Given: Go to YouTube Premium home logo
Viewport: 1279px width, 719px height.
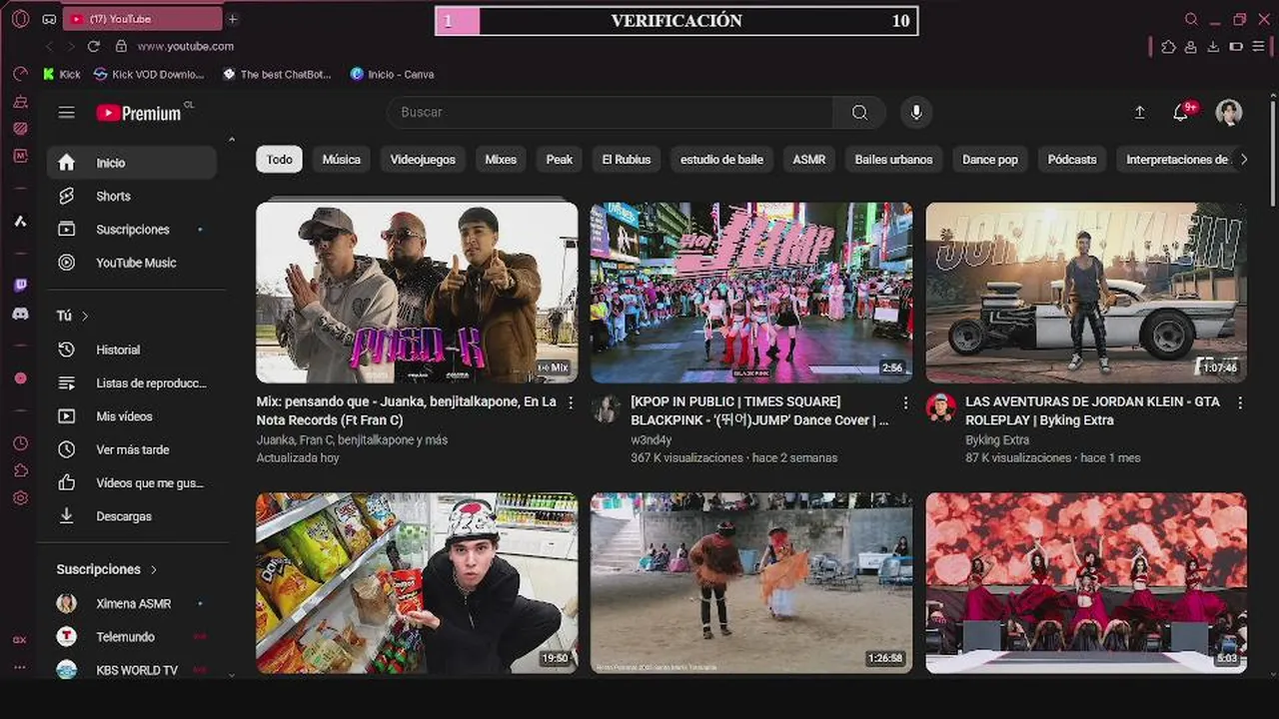Looking at the screenshot, I should pos(140,113).
